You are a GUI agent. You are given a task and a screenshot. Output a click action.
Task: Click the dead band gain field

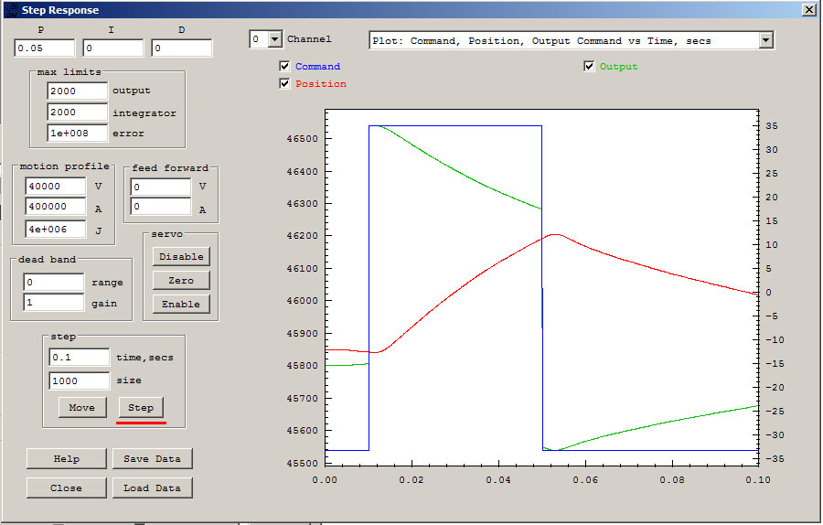click(x=54, y=303)
